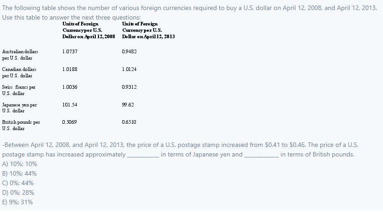Click the 0.6510 pounds value for 2013

tap(129, 122)
